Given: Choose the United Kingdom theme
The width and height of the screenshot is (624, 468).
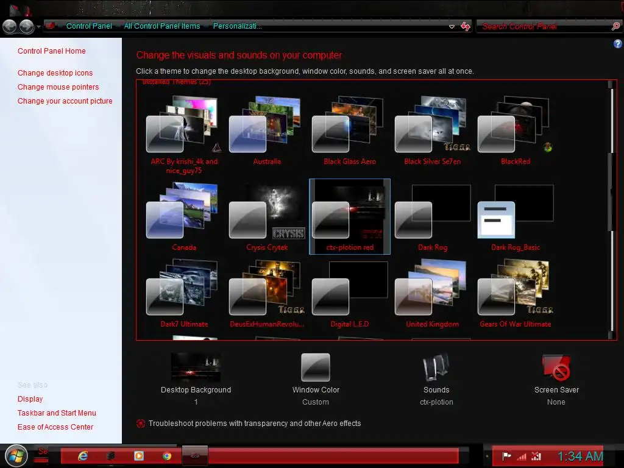Looking at the screenshot, I should click(432, 294).
